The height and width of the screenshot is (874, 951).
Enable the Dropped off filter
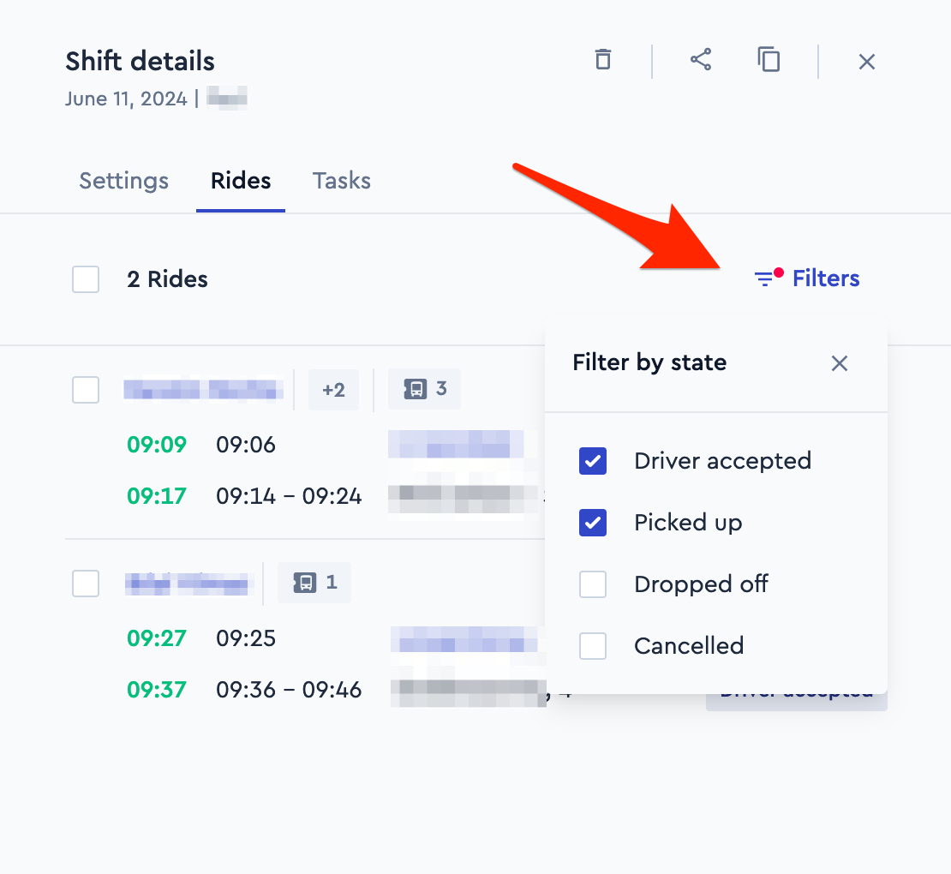pos(593,584)
